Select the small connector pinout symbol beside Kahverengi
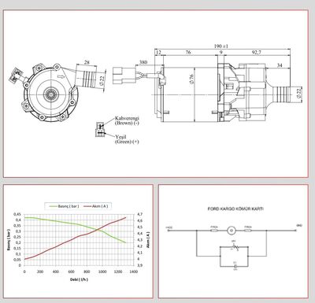The height and width of the screenshot is (303, 315). tap(99, 129)
